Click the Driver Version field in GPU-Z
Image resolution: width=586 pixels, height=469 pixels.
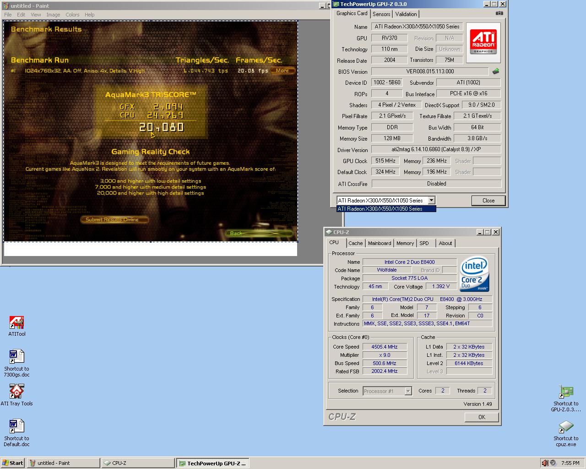pos(436,149)
